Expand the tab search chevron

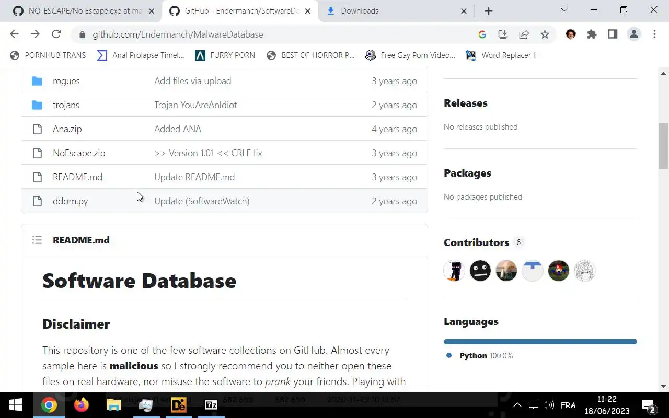[x=564, y=10]
